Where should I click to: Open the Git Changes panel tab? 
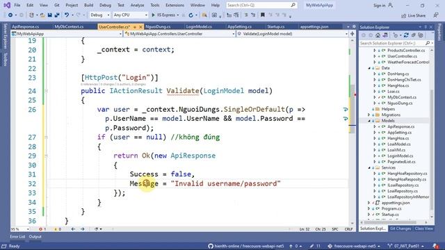[400, 228]
